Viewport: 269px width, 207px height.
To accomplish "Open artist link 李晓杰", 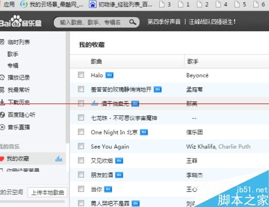I will coord(194,175).
